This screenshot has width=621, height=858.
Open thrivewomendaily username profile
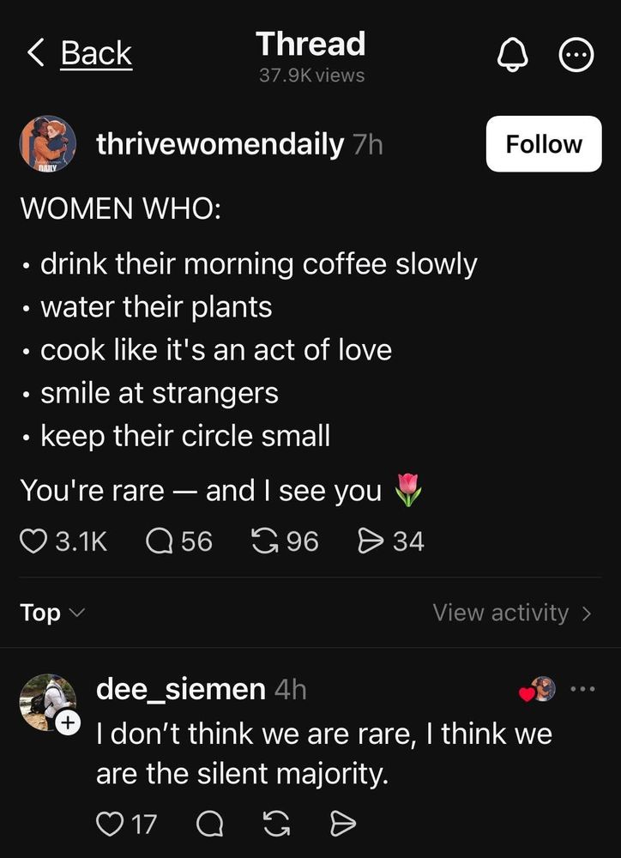[220, 144]
